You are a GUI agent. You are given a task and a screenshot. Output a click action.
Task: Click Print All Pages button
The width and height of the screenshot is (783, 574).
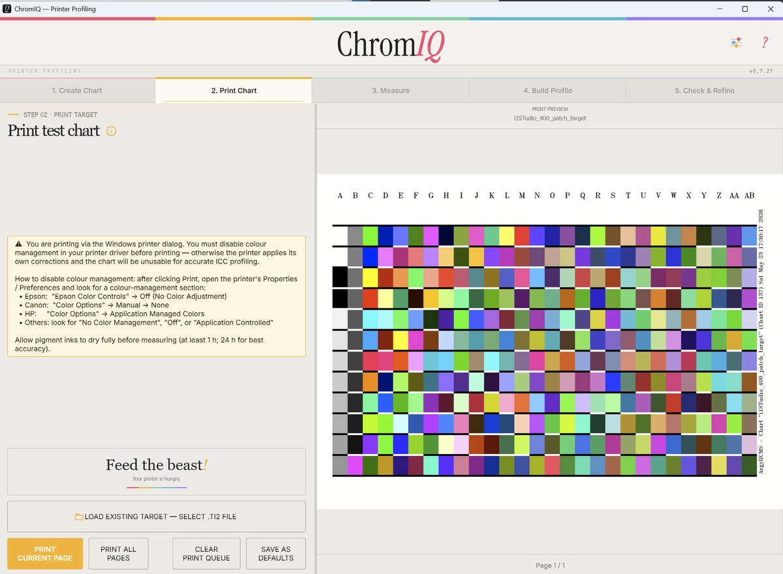(x=118, y=554)
